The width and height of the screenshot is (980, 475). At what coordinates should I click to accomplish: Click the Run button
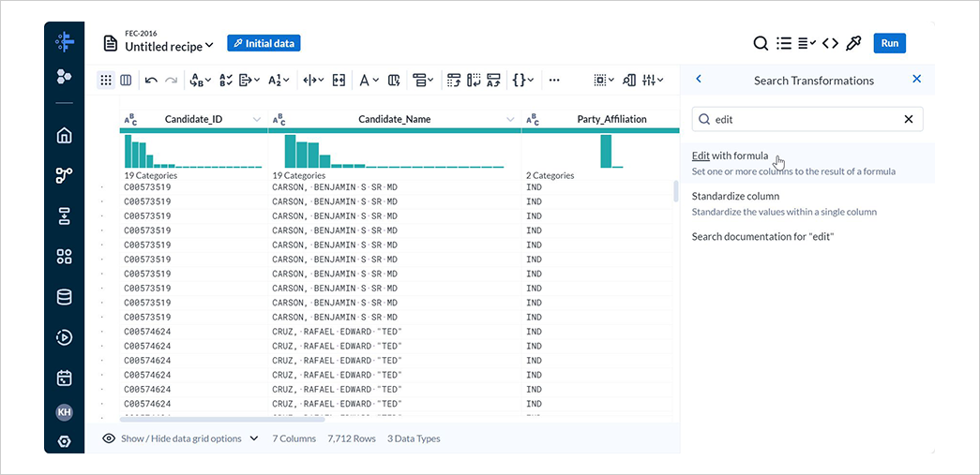click(x=889, y=43)
